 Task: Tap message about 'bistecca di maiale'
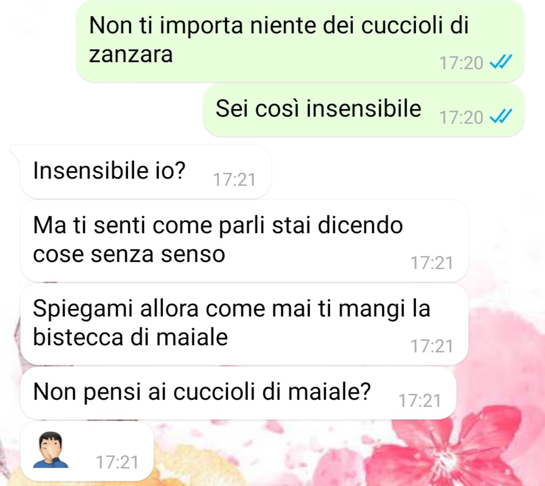click(x=244, y=325)
